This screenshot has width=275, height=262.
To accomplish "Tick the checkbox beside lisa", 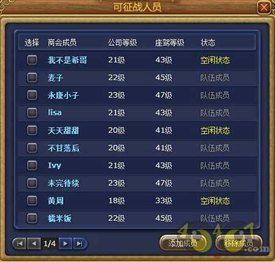I will [x=32, y=112].
